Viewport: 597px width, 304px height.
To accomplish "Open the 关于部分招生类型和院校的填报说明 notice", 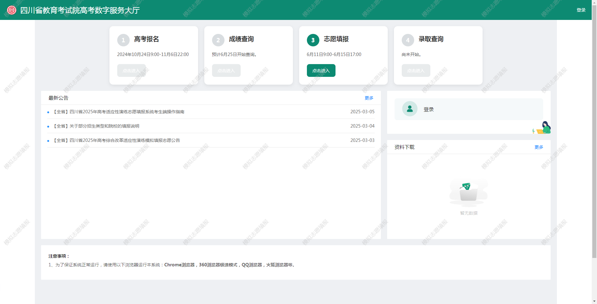I will point(97,126).
